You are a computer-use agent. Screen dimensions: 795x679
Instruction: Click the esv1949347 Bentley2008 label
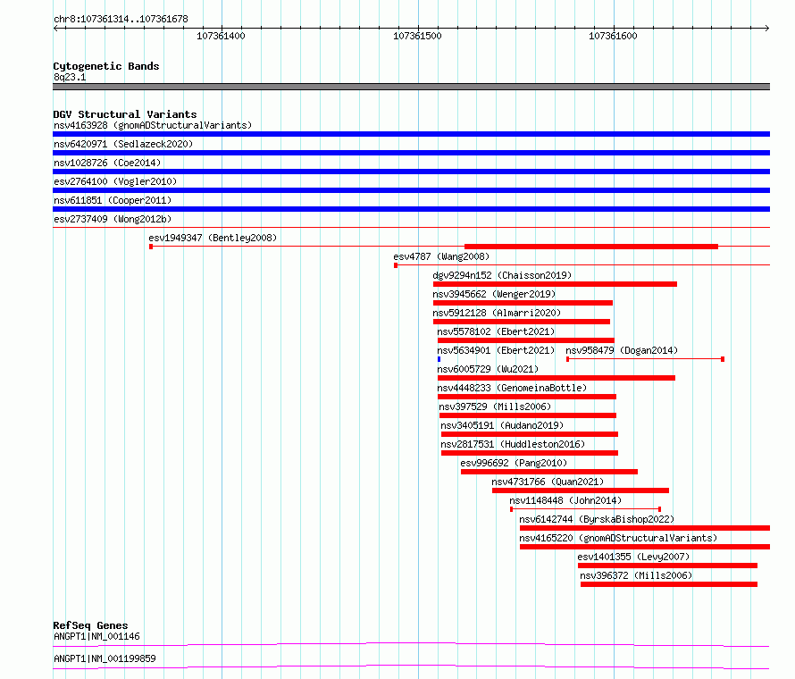tap(213, 238)
